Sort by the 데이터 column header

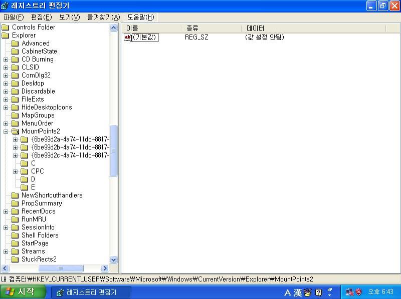[x=314, y=28]
